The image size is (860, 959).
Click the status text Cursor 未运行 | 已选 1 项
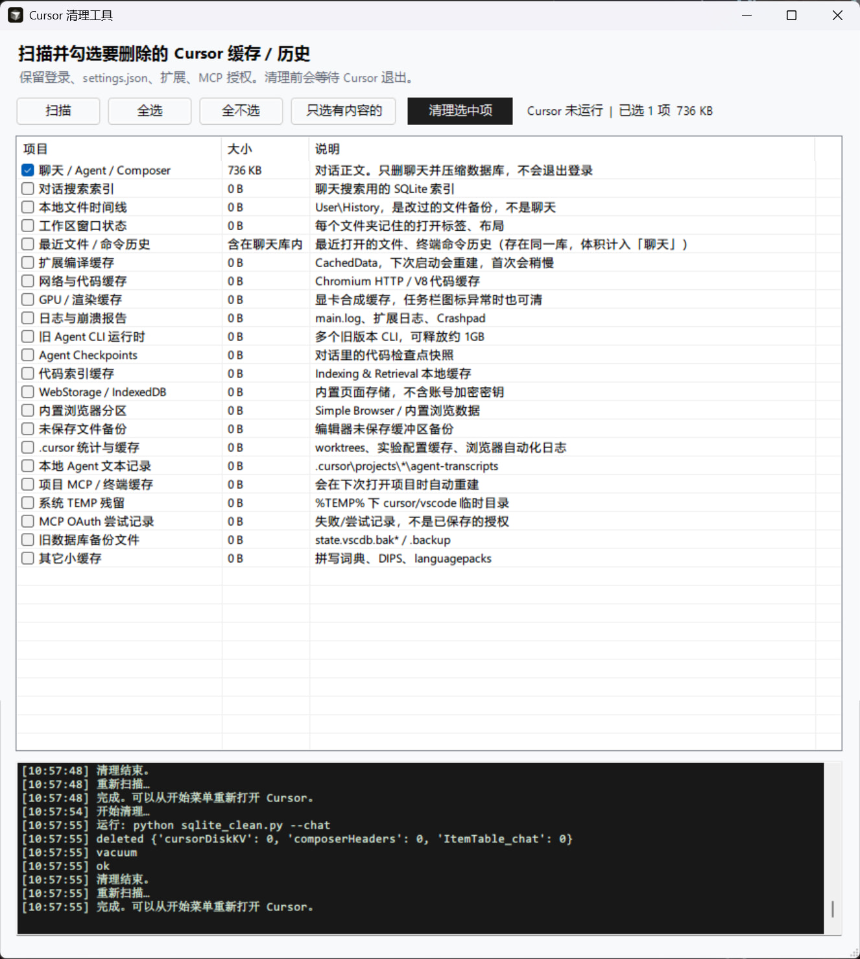[x=599, y=111]
